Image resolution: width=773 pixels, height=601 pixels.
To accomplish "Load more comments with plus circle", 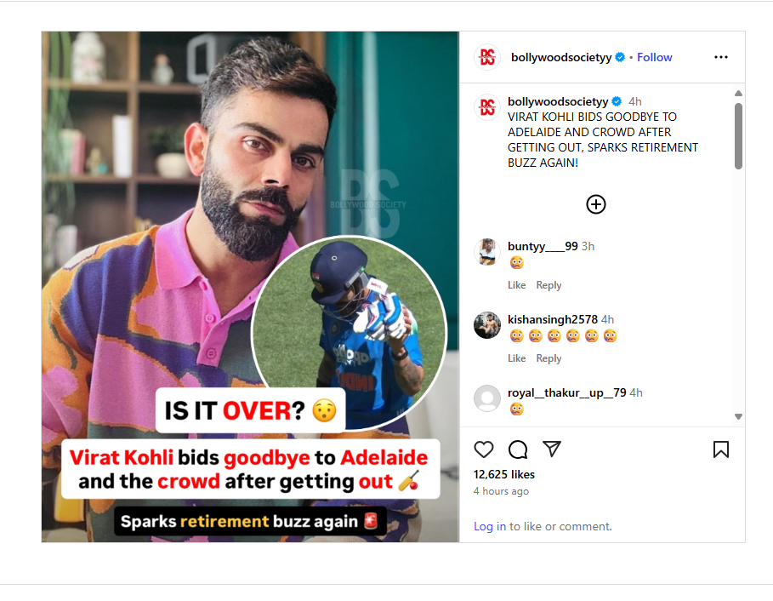I will [x=595, y=204].
